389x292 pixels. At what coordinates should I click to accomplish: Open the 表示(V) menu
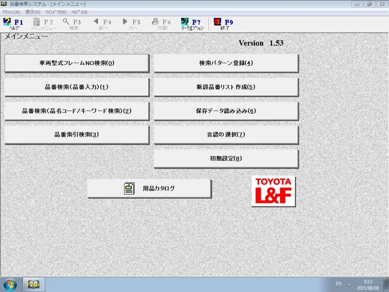pos(33,12)
